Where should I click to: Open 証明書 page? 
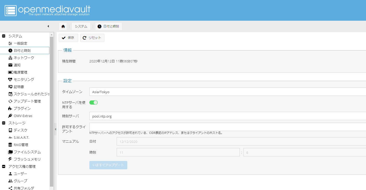(x=19, y=87)
